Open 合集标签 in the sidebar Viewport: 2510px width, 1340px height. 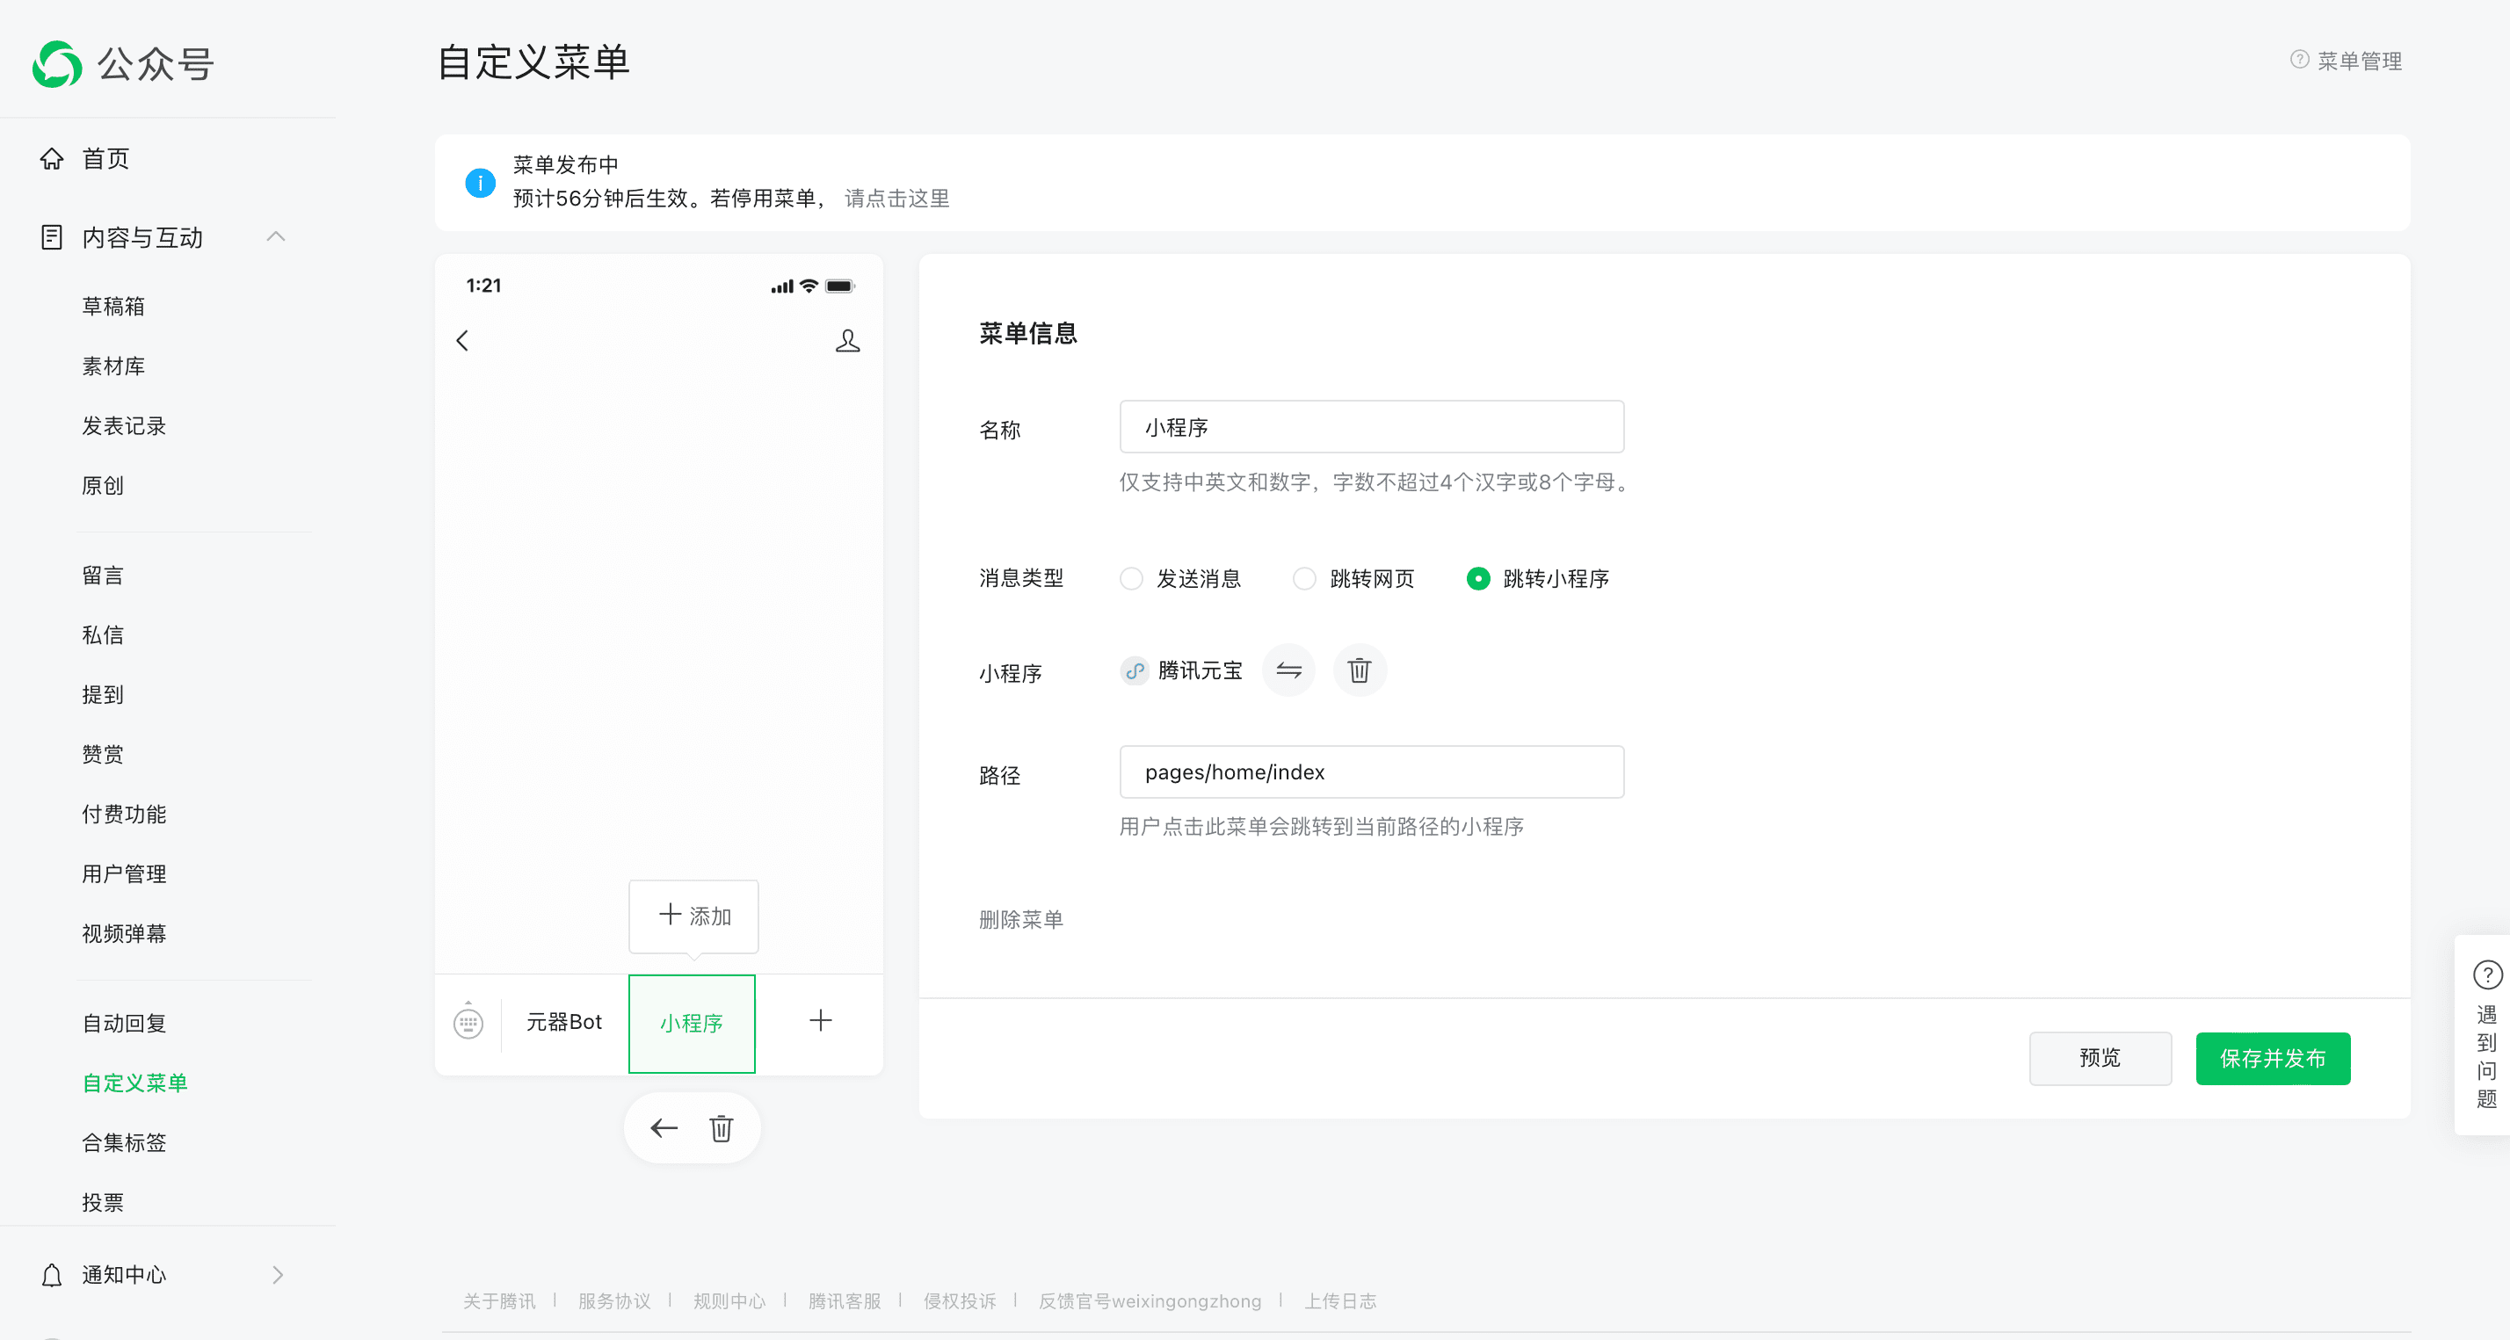coord(124,1142)
